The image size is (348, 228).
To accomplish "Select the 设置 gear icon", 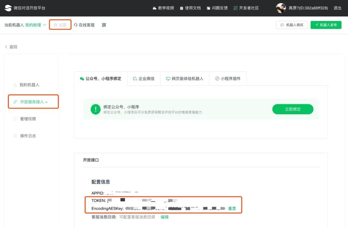I will [55, 25].
